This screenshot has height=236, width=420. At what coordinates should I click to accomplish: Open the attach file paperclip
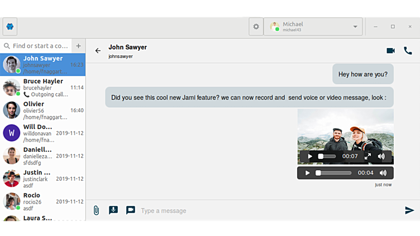[x=96, y=210]
